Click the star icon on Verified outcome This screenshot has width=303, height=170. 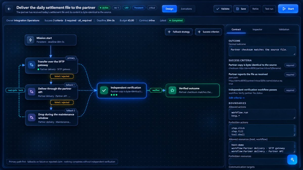point(172,90)
